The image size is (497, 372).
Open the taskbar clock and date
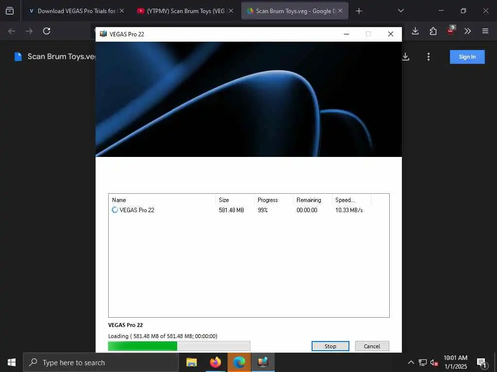point(455,362)
